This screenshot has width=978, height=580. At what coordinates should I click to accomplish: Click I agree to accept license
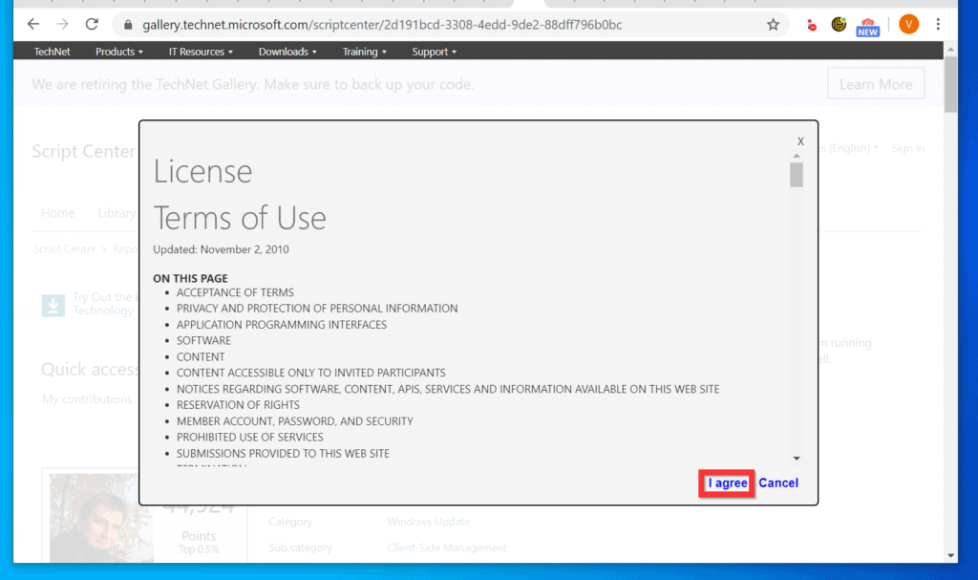point(727,483)
